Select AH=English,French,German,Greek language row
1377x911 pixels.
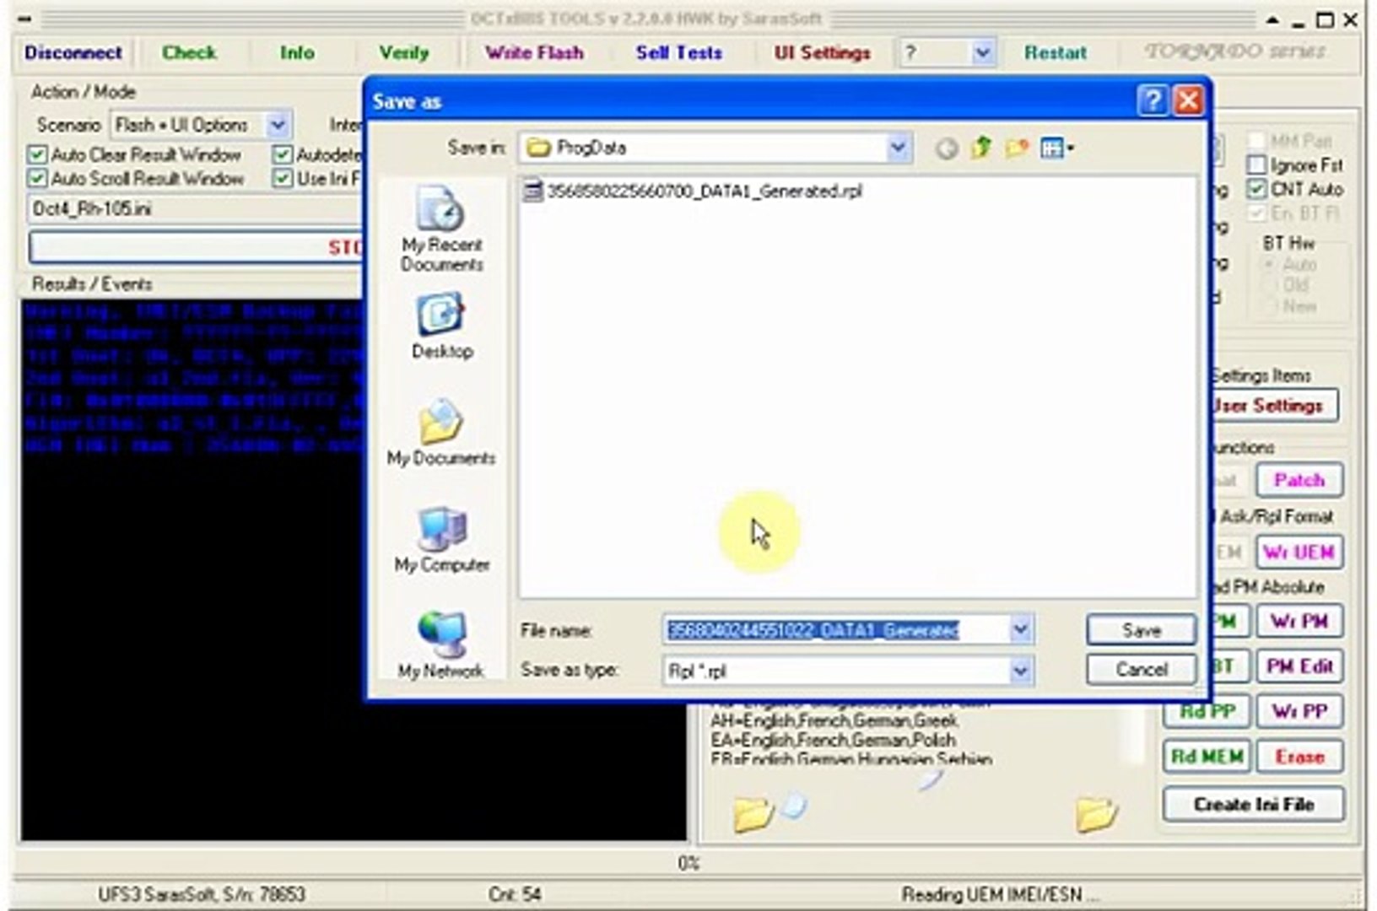pyautogui.click(x=834, y=721)
